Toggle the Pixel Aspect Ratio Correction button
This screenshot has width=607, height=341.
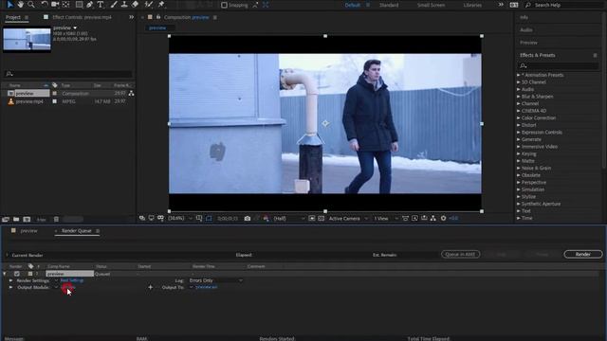click(405, 219)
